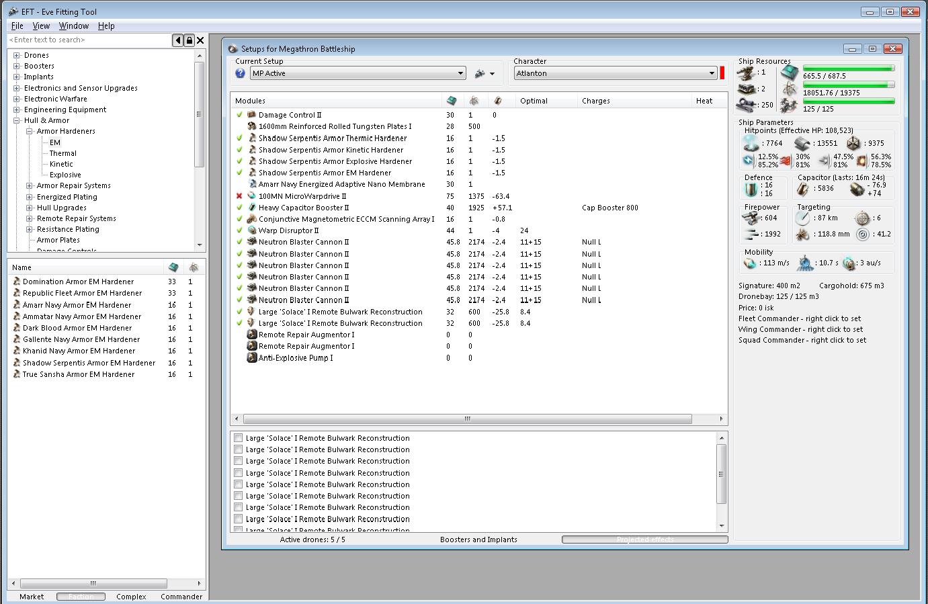Sort modules by the capacitor column icon
This screenshot has height=604, width=928.
498,101
